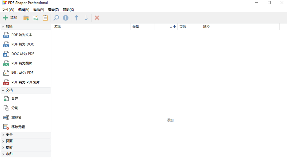Click the image icon for 图片 转为 PDF
Viewport: 287px width, 161px height.
click(6, 73)
